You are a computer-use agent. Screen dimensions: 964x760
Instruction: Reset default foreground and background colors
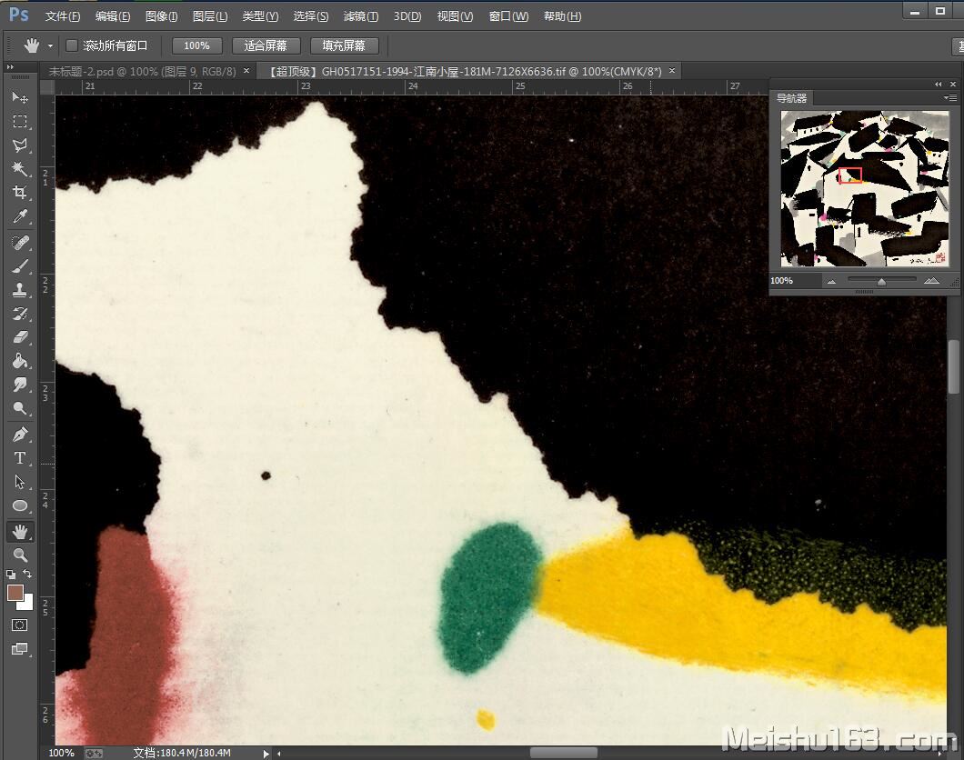(x=10, y=575)
